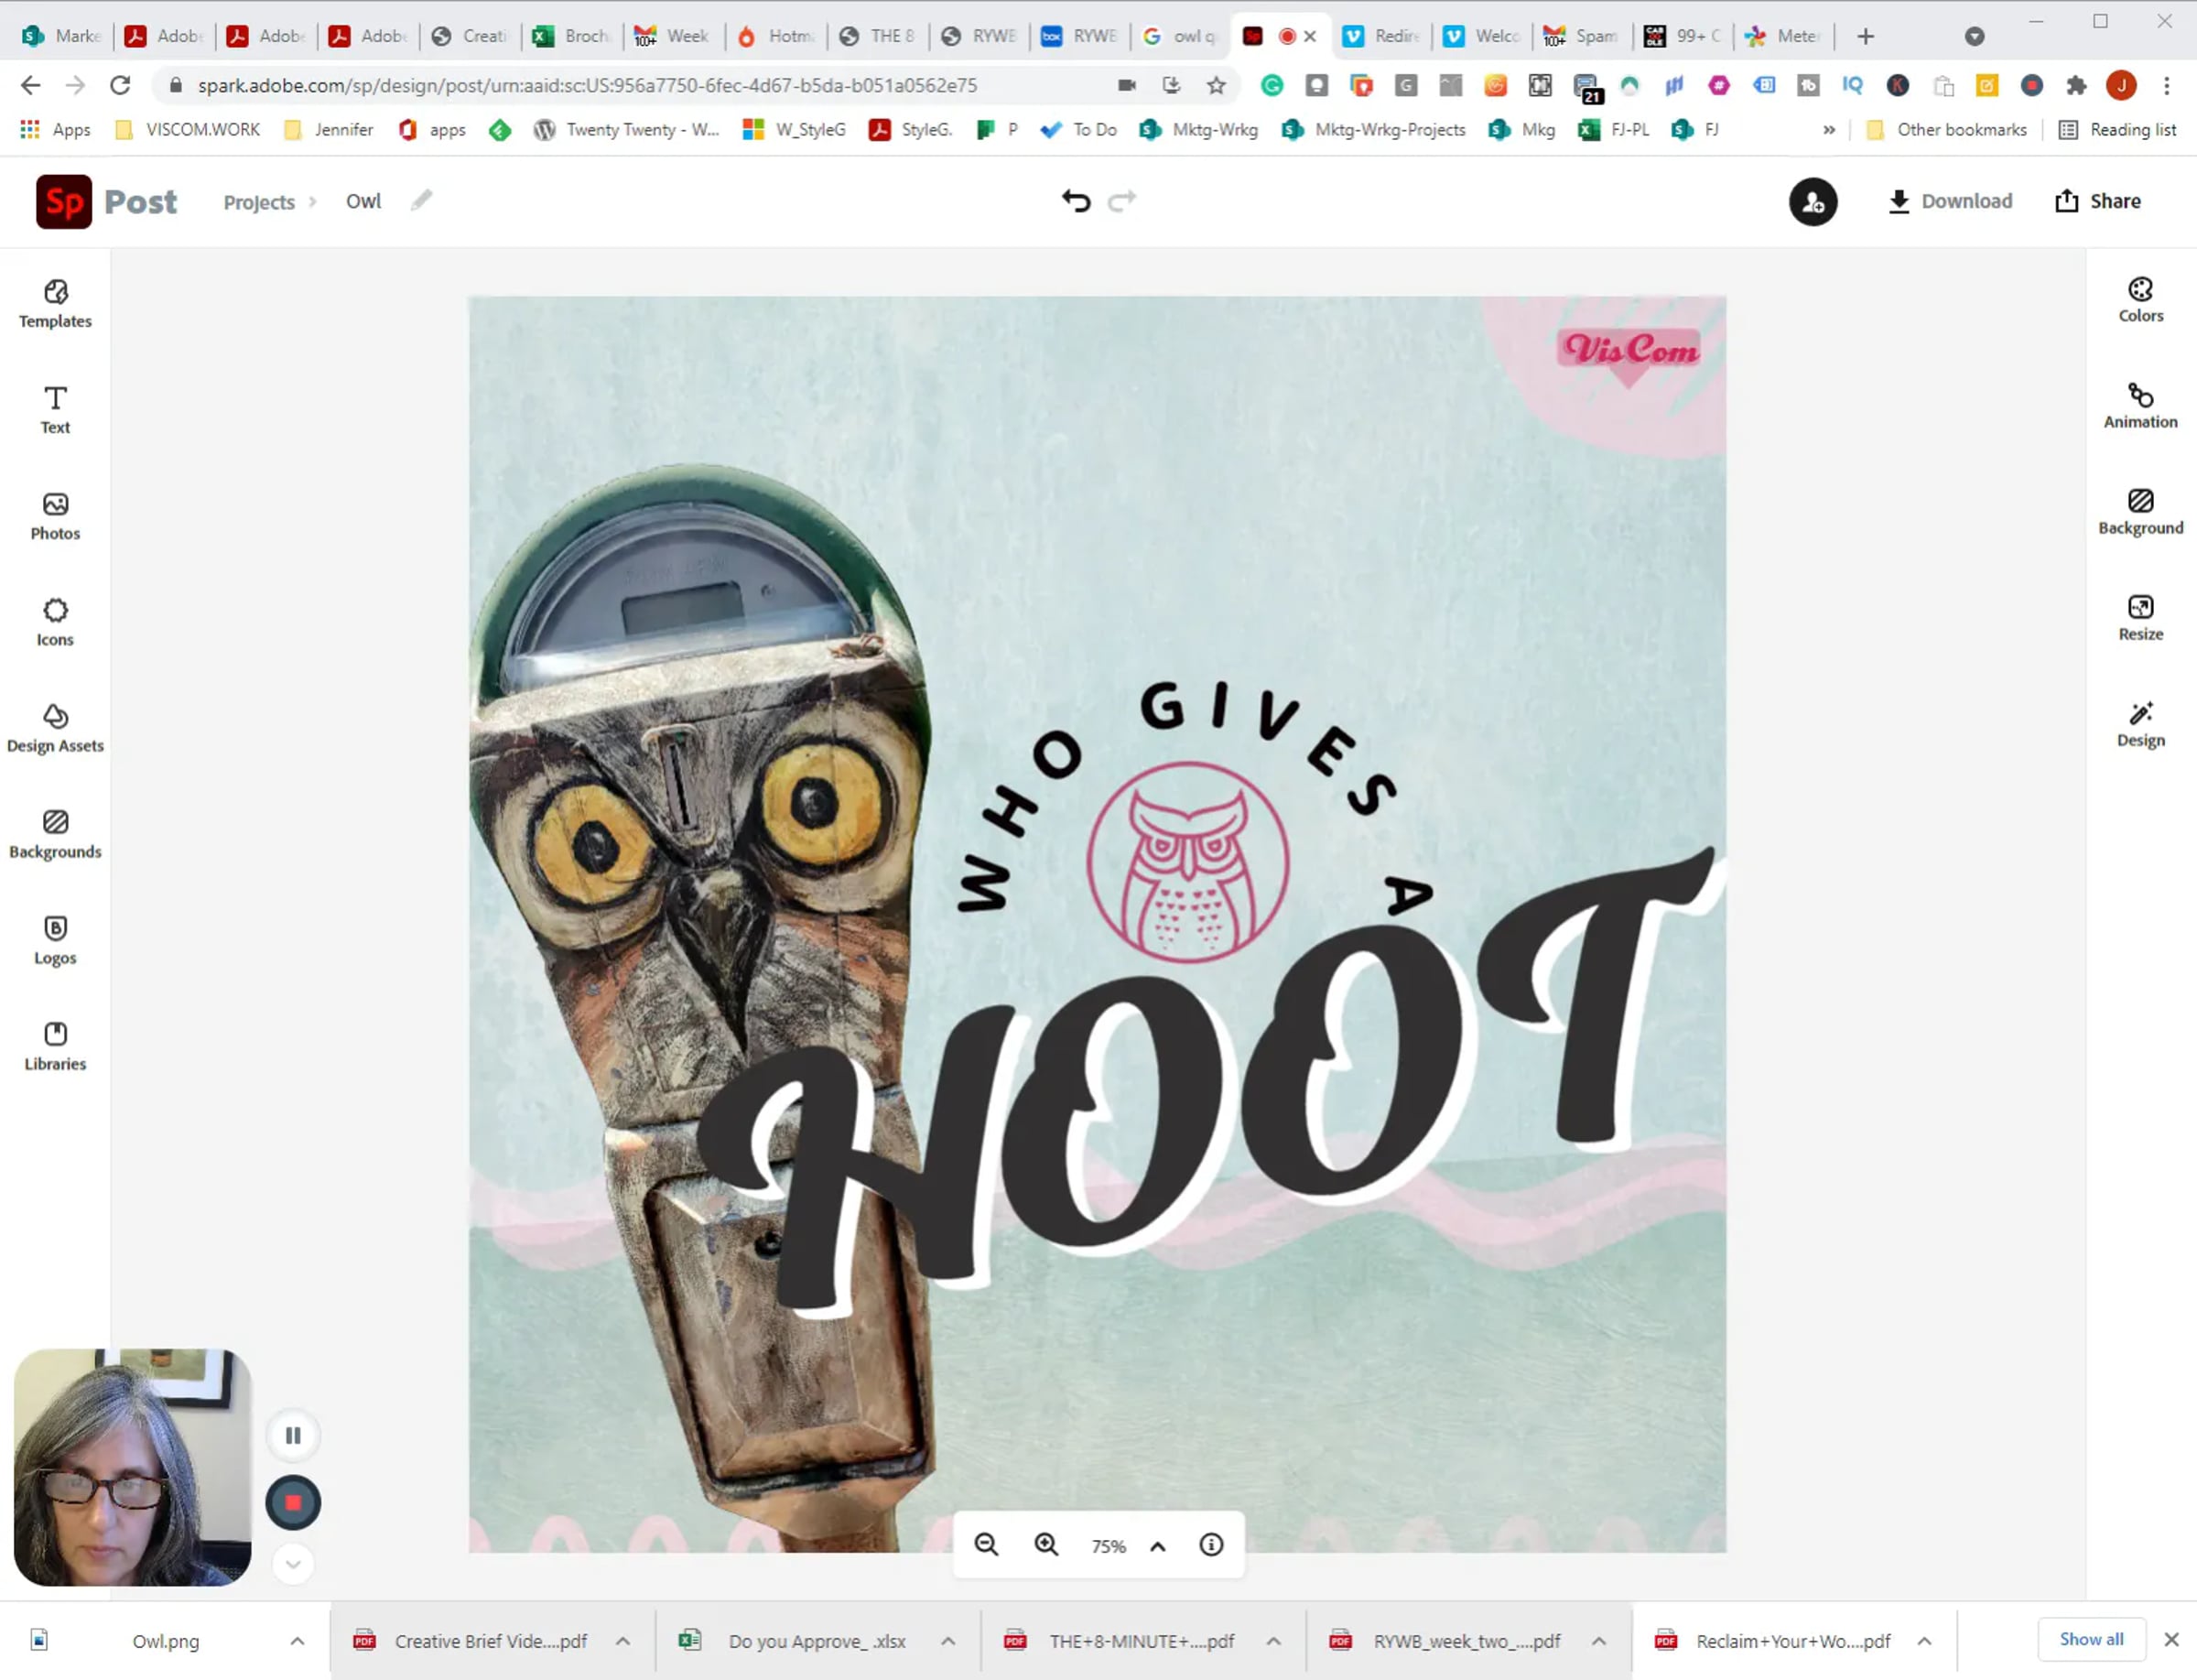Bookmark this page with star icon

pyautogui.click(x=1215, y=86)
